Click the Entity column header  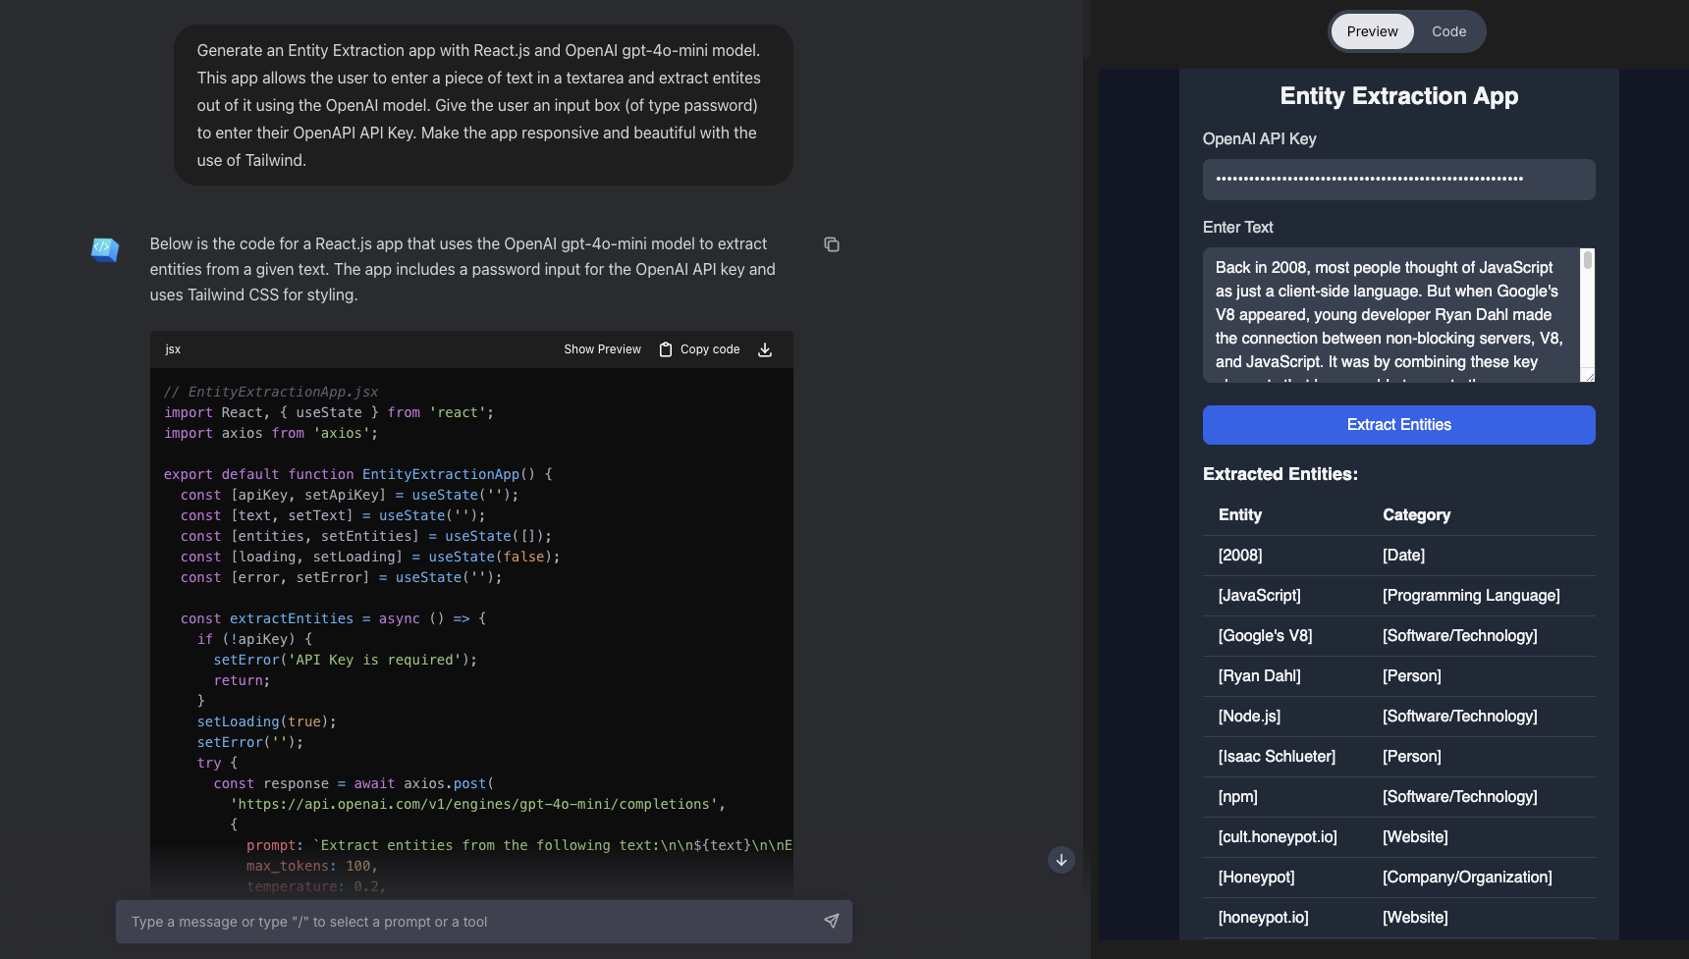click(1240, 514)
